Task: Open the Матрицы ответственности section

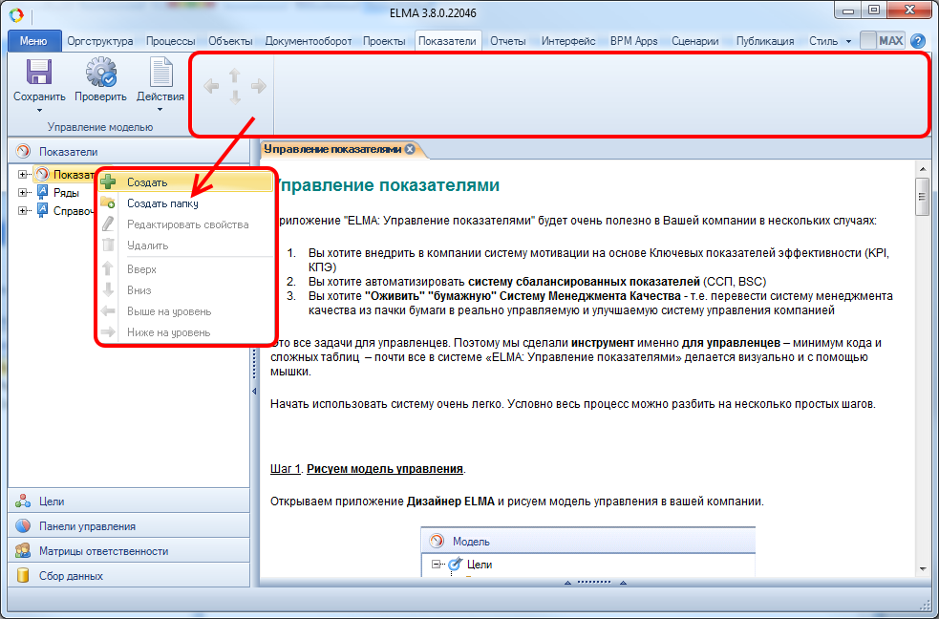Action: point(103,550)
